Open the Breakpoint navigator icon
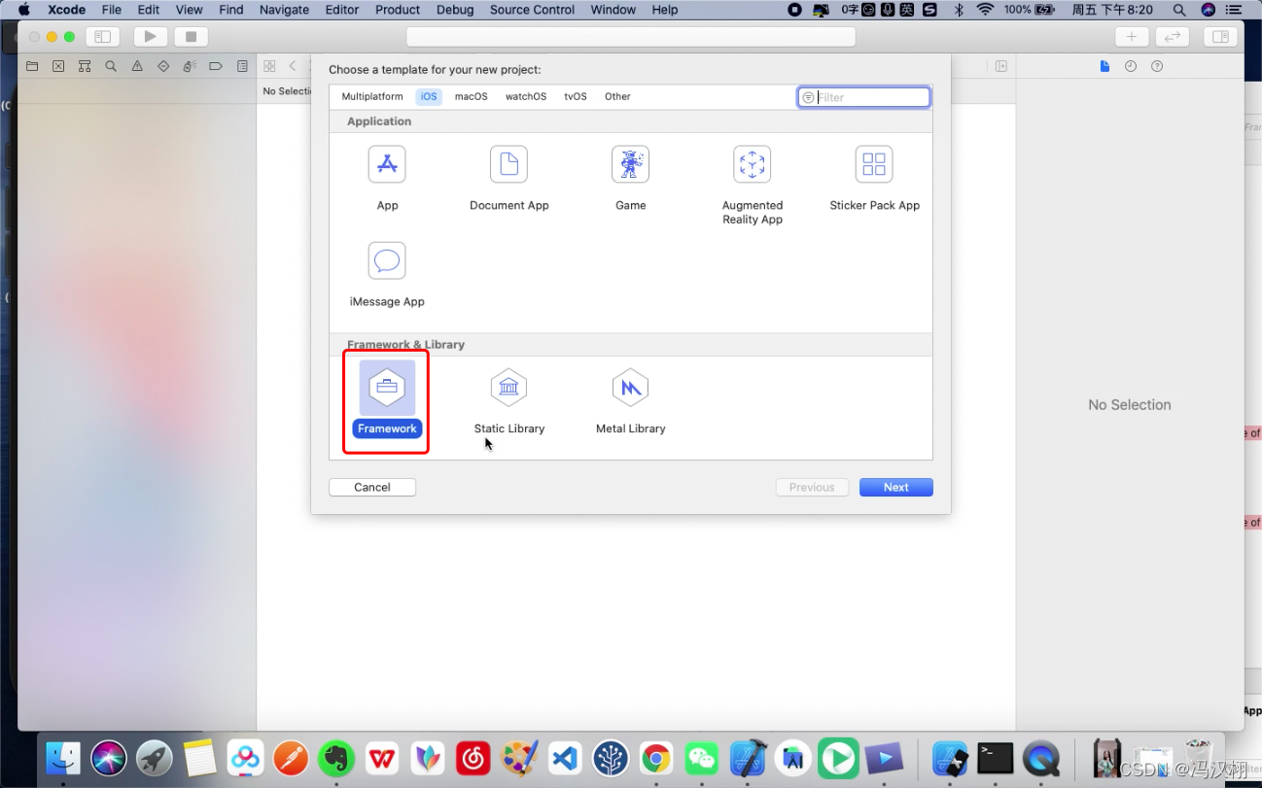This screenshot has width=1262, height=788. tap(216, 66)
